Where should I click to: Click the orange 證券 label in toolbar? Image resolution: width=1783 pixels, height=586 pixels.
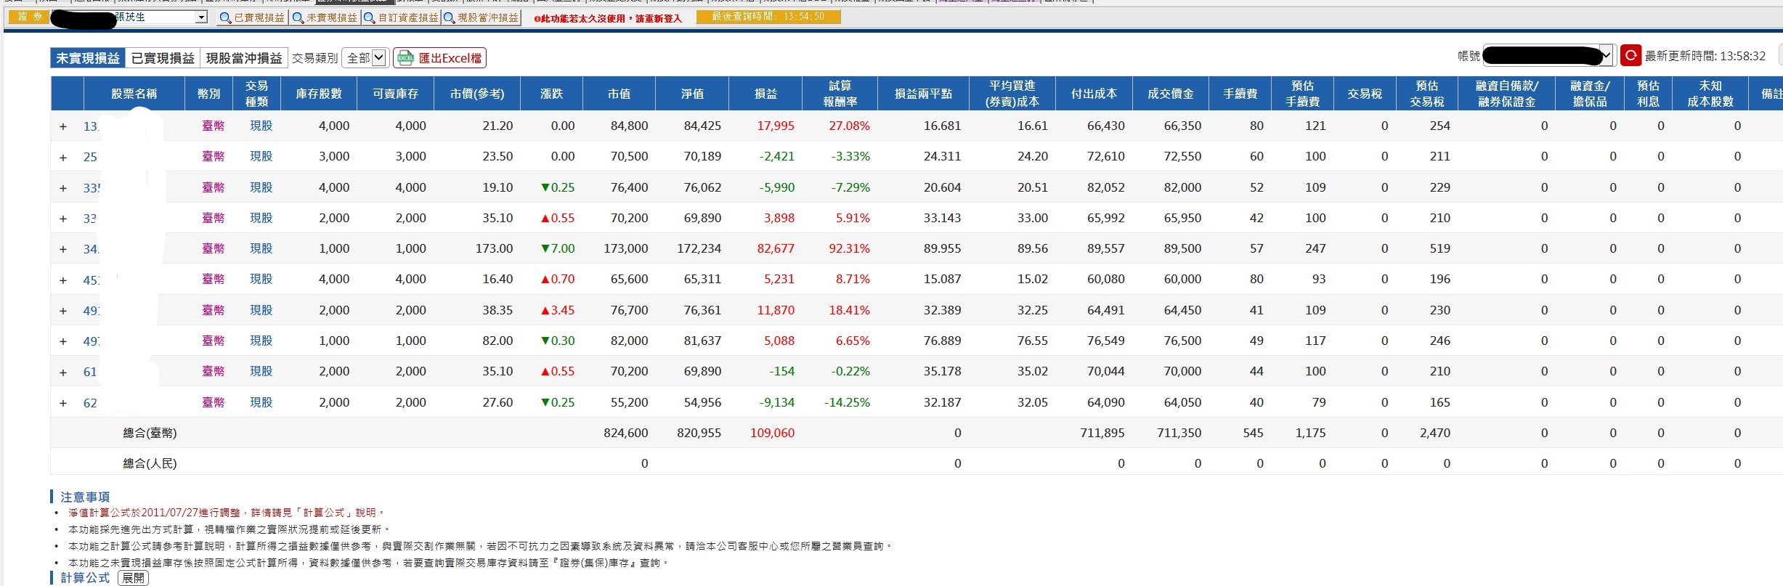(x=28, y=17)
